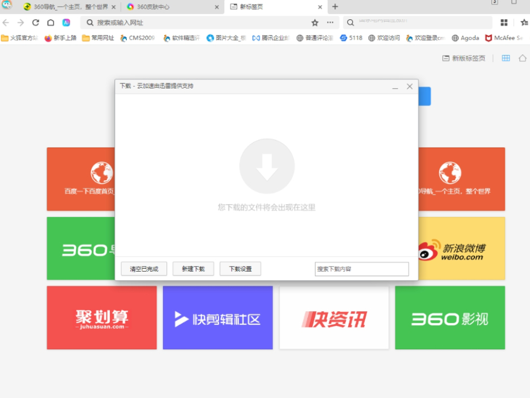Switch to 新版标签页

click(x=464, y=58)
